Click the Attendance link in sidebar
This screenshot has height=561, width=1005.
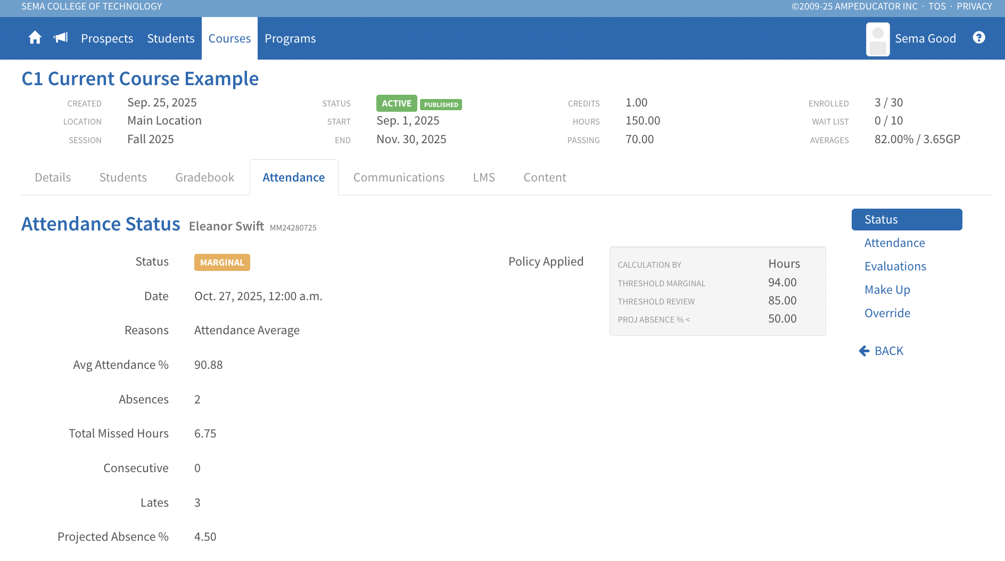(894, 243)
